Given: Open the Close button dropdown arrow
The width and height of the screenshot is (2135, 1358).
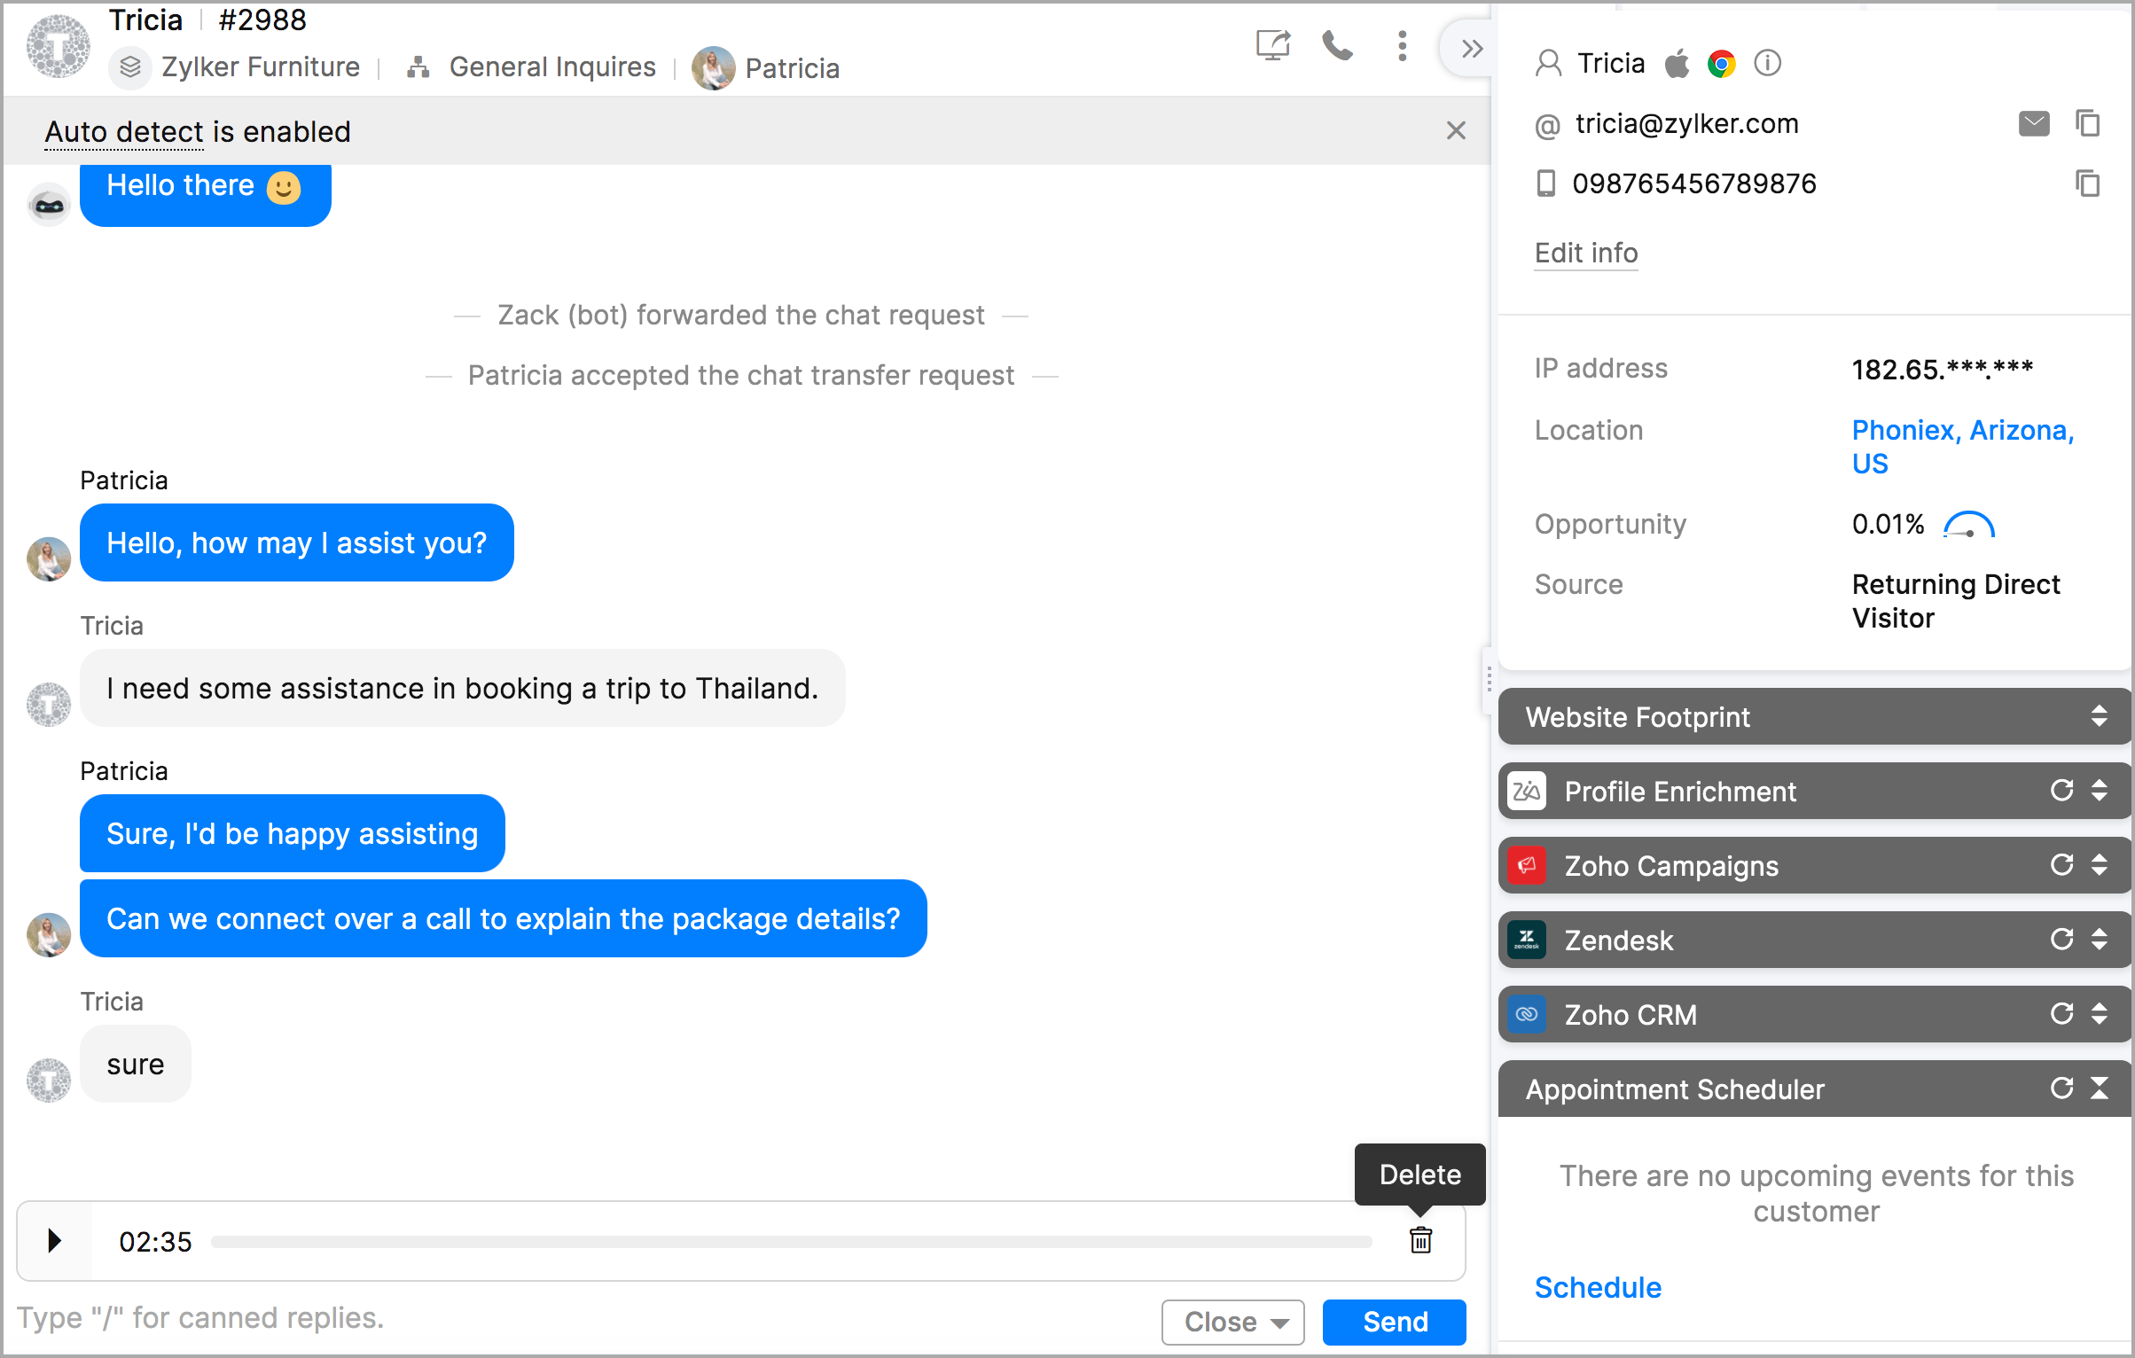Looking at the screenshot, I should point(1279,1323).
